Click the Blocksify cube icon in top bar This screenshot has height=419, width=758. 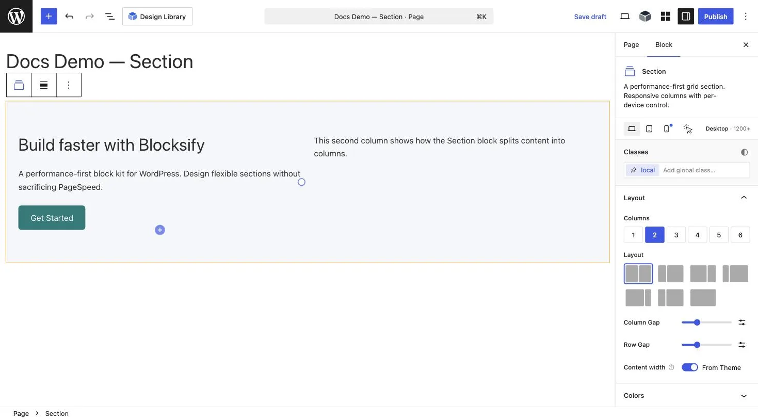645,17
